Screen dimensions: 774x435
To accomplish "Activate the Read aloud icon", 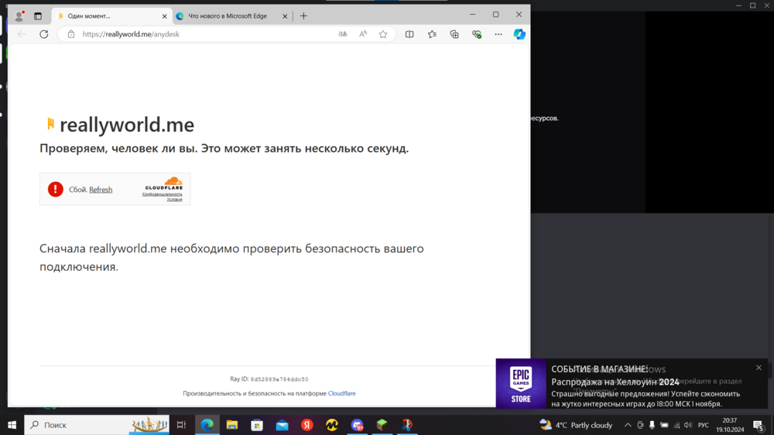I will tap(363, 34).
